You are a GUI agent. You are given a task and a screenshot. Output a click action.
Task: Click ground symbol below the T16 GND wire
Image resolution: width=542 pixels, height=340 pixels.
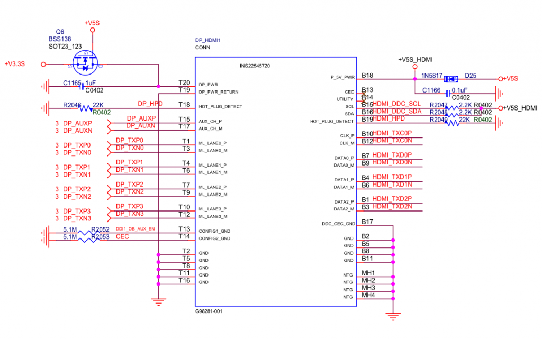(157, 302)
